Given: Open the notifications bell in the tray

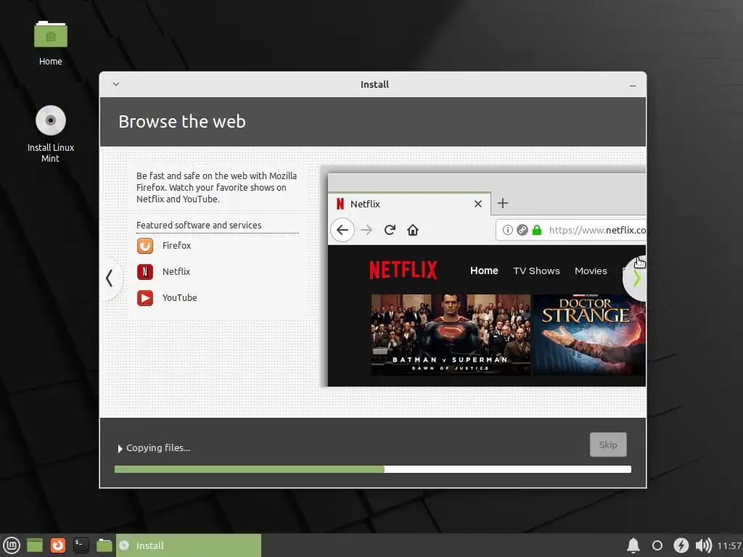Looking at the screenshot, I should pos(633,545).
